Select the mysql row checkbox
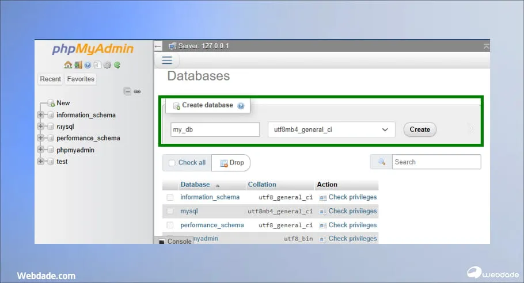Viewport: 524px width, 283px height. [x=170, y=211]
